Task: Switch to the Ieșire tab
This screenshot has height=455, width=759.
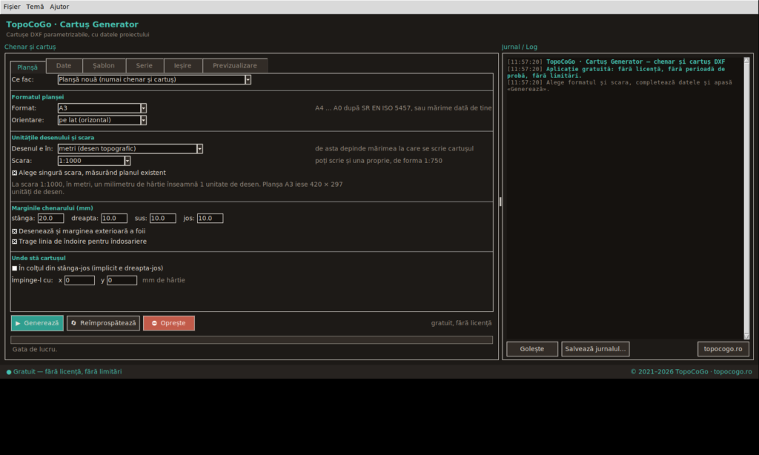Action: coord(183,65)
